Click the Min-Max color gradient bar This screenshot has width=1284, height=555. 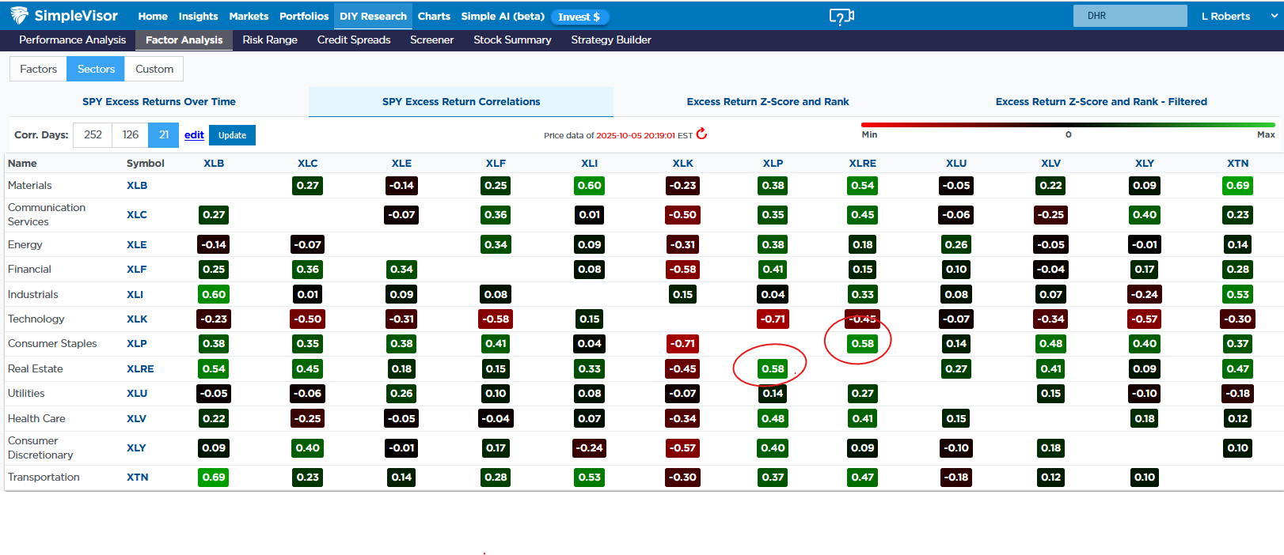tap(1067, 125)
